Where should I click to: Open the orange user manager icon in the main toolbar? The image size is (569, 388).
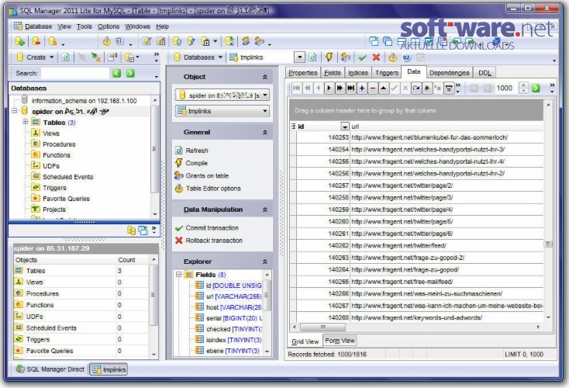(246, 41)
